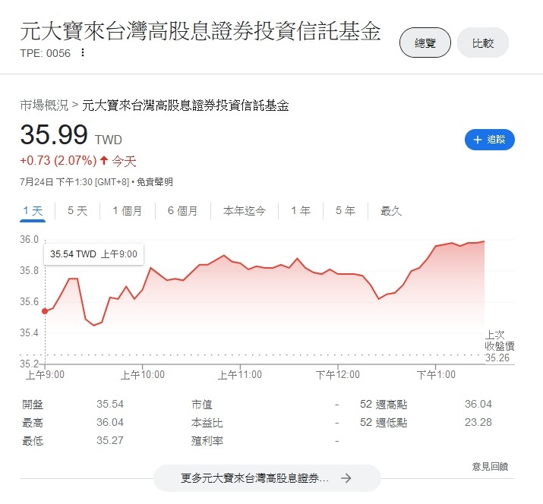Switch chart range to 1 天

click(x=33, y=211)
